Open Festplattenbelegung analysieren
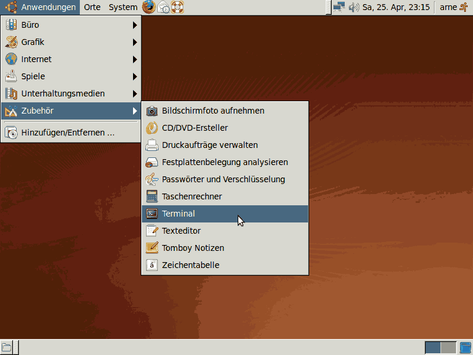 click(x=225, y=162)
